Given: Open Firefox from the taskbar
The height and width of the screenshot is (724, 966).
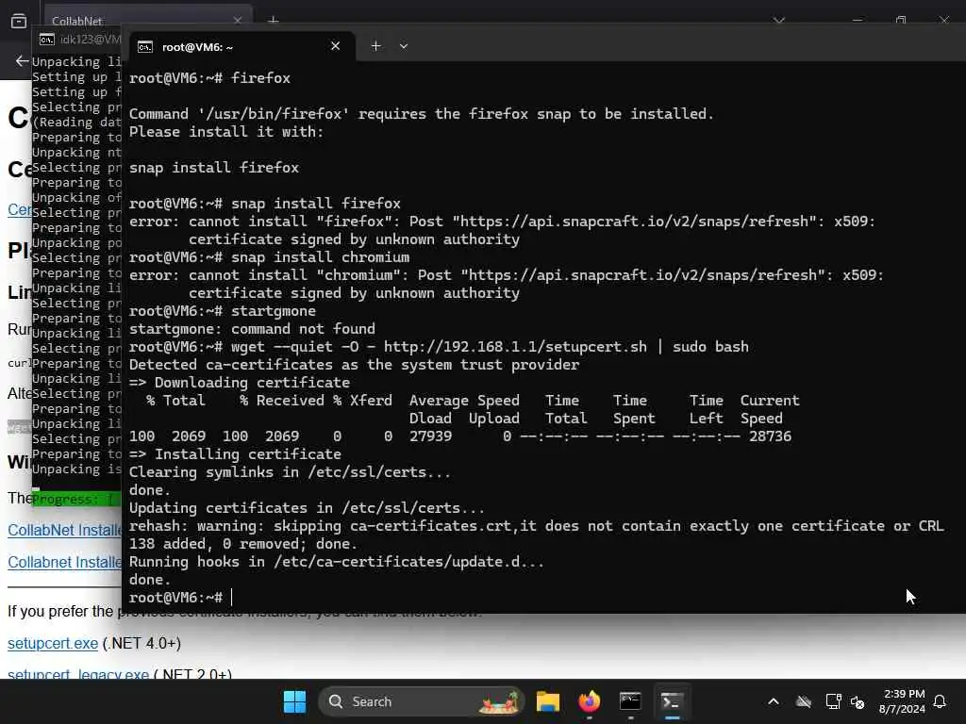Looking at the screenshot, I should pos(589,701).
